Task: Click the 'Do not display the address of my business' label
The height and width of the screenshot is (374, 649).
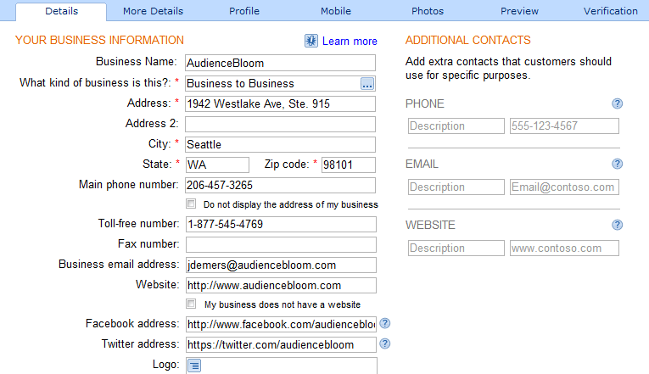Action: click(x=290, y=204)
